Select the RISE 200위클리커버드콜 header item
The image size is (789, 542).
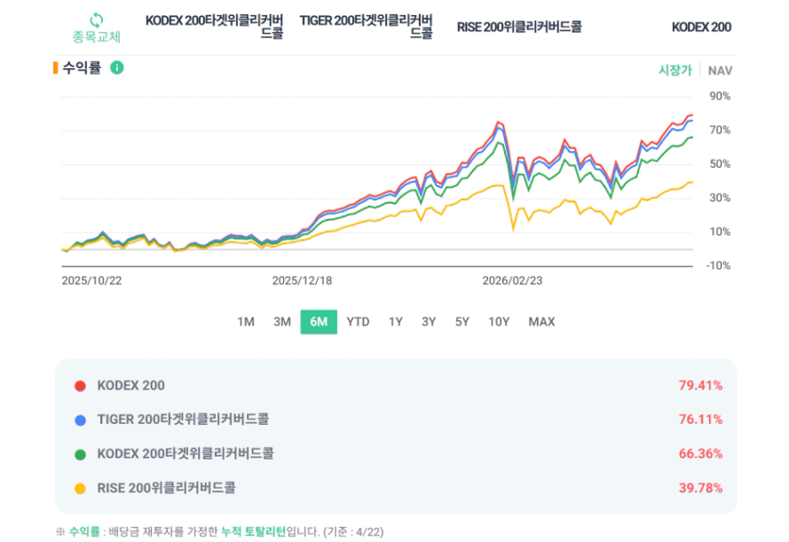519,27
